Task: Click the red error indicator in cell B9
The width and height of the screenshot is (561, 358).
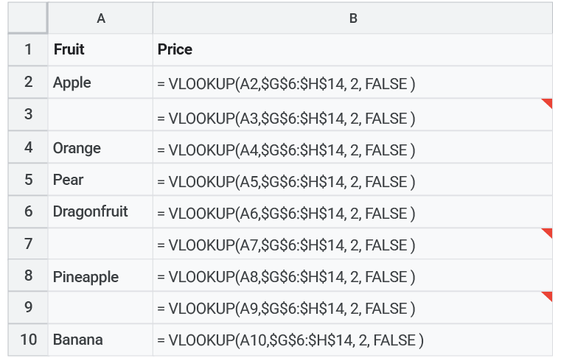Action: click(548, 296)
